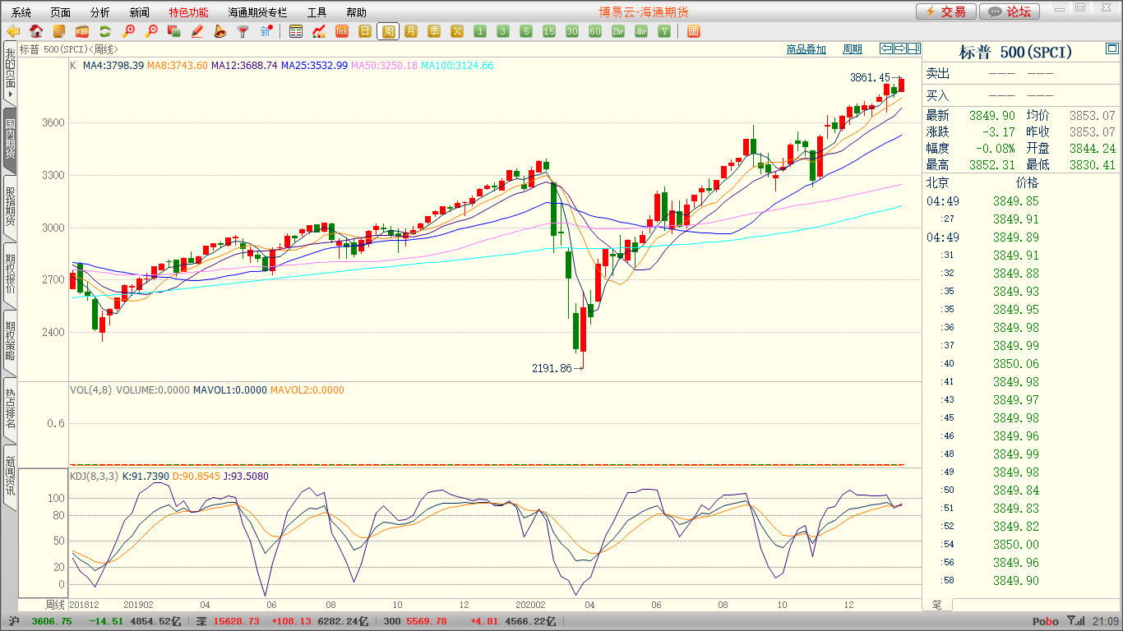Switch to 15-minute period
Viewport: 1123px width, 631px height.
click(x=549, y=32)
